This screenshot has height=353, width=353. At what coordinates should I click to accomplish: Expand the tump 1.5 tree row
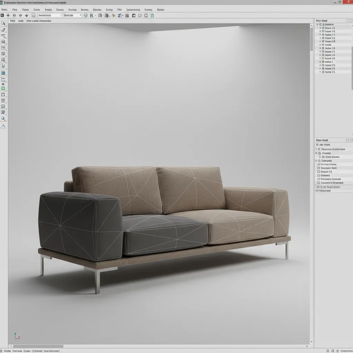[x=320, y=72]
